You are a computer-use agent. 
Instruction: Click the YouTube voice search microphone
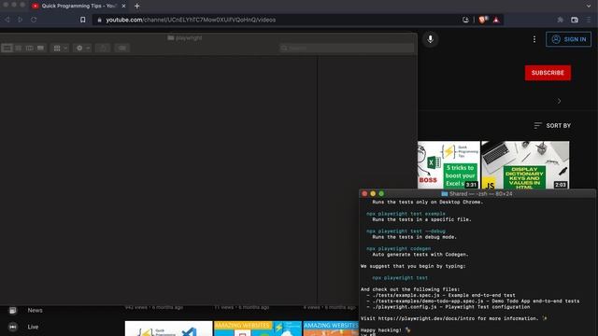(430, 39)
